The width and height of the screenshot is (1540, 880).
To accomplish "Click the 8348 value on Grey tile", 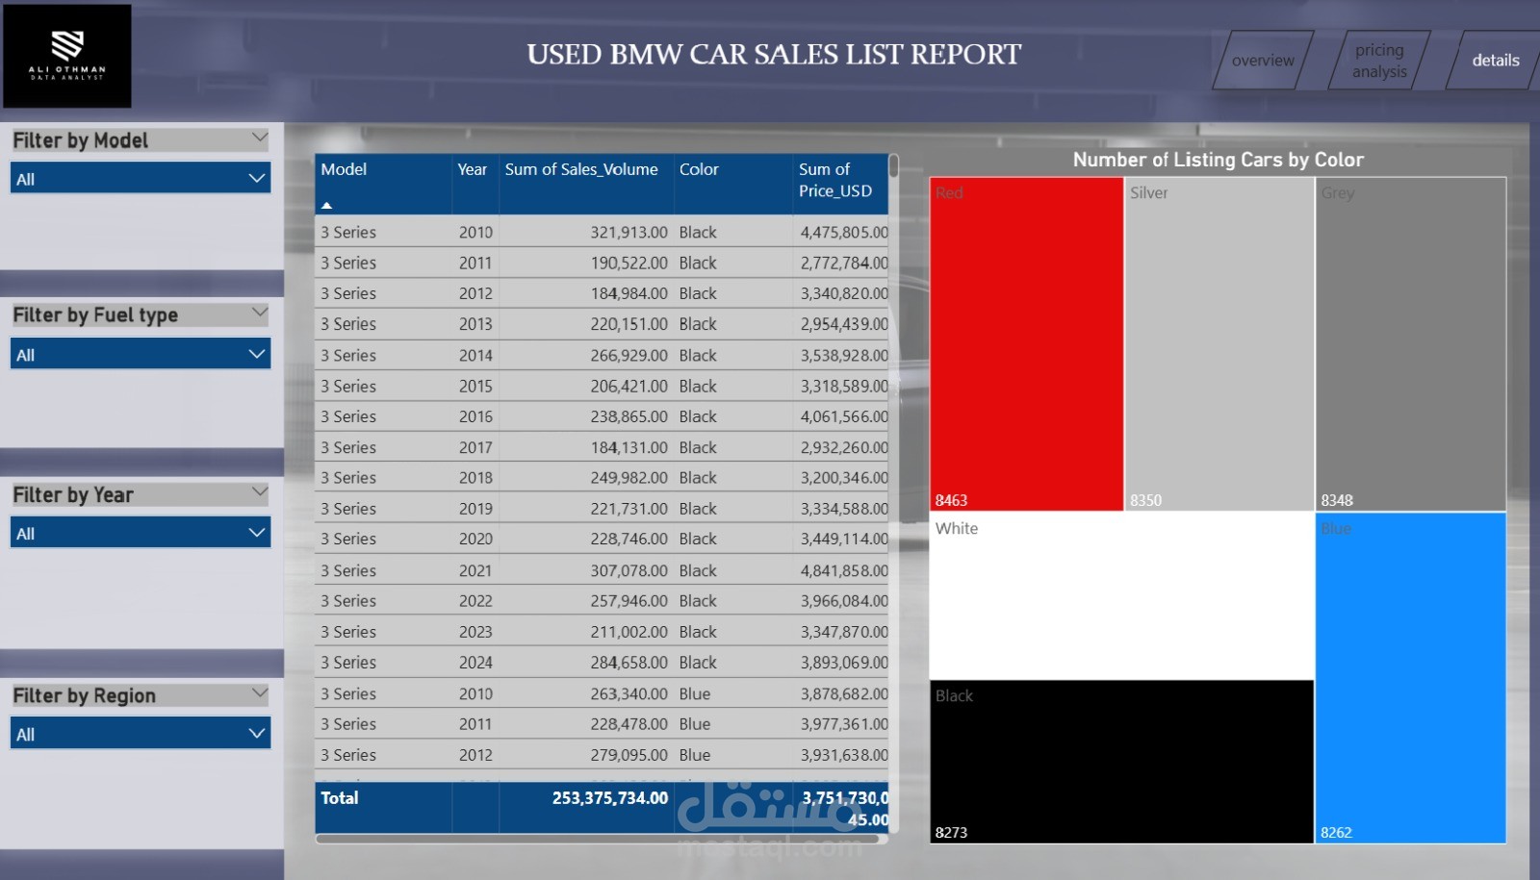I will pos(1337,500).
